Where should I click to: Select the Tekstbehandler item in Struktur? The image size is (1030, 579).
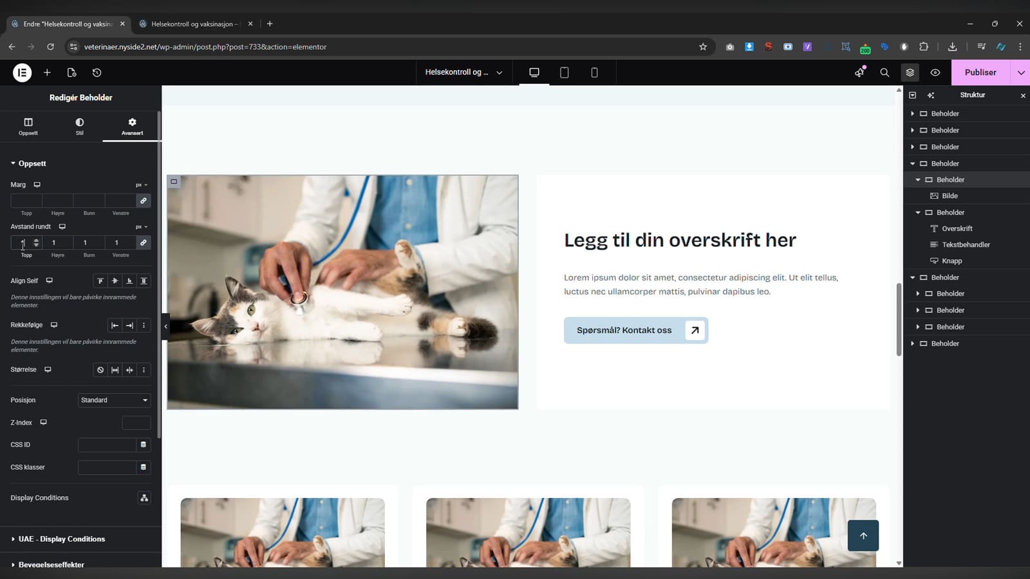point(966,244)
